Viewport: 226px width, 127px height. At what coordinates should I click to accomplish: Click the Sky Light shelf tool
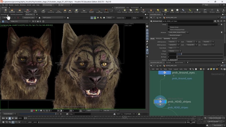pyautogui.click(x=172, y=11)
